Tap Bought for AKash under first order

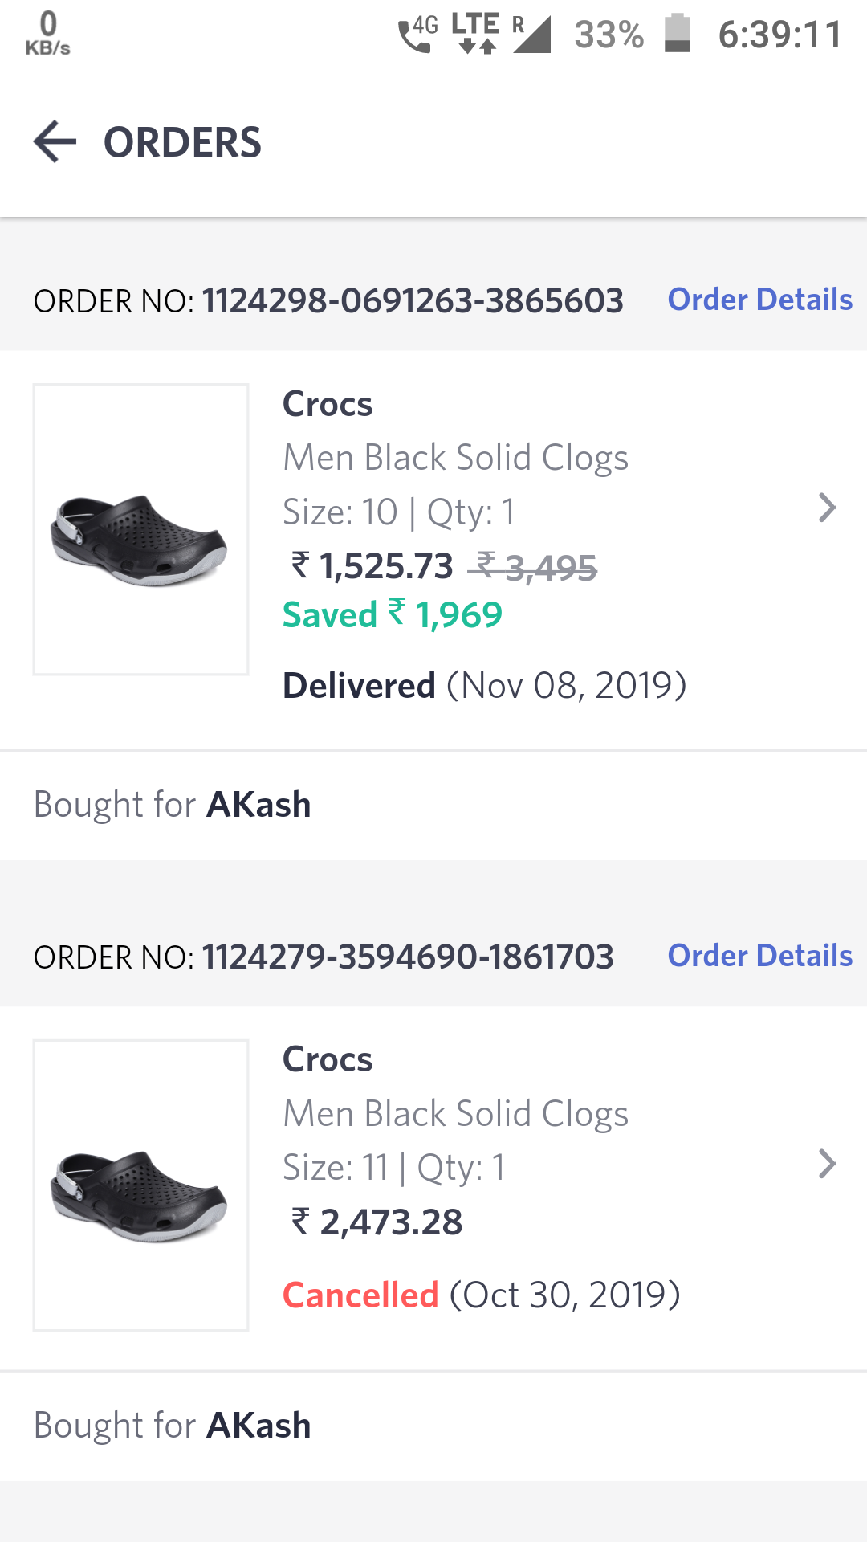[x=172, y=805]
